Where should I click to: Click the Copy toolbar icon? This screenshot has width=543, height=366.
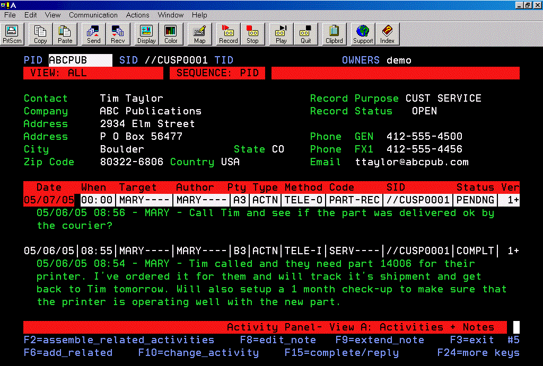40,34
